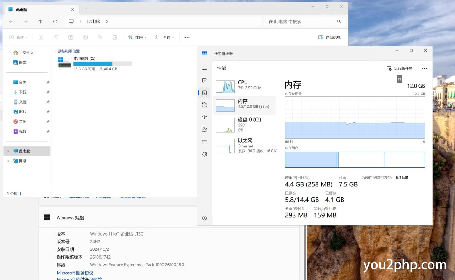Click the Cut scissors icon in Explorer toolbar
The height and width of the screenshot is (280, 455).
coord(41,37)
